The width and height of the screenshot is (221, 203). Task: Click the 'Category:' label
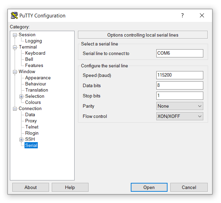tap(20, 27)
